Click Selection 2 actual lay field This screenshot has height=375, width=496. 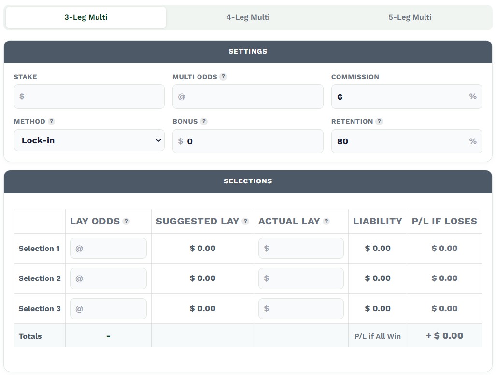301,278
